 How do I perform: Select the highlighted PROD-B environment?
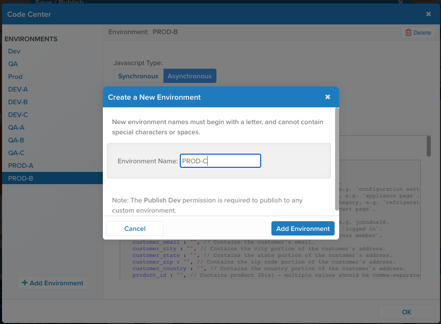(20, 179)
